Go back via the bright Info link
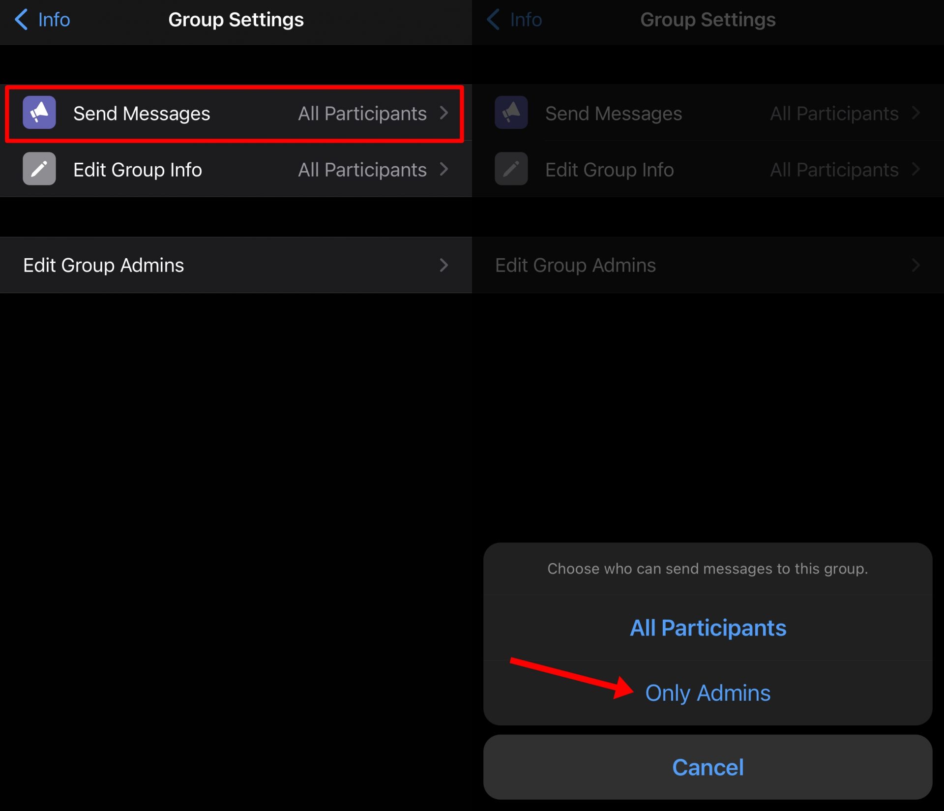The image size is (944, 811). click(x=54, y=20)
